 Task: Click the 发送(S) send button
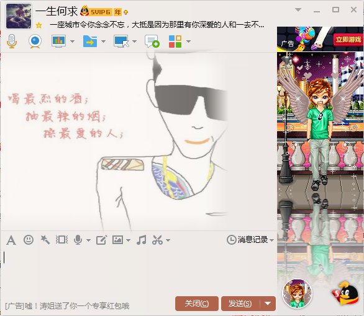click(x=240, y=303)
